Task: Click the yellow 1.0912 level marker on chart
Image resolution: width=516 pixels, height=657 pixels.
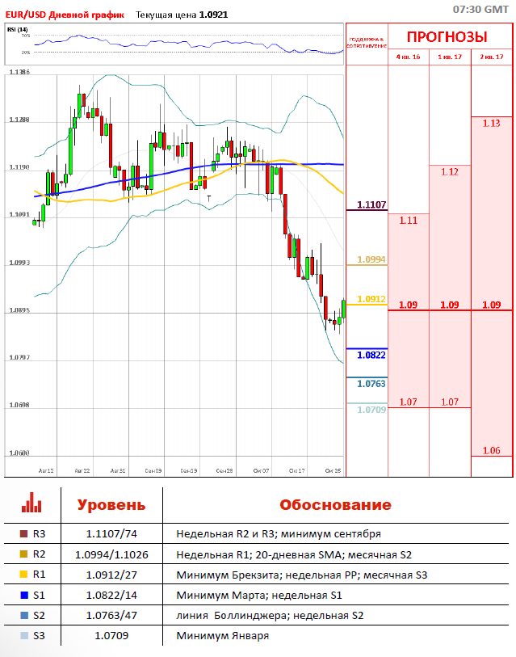Action: point(371,299)
